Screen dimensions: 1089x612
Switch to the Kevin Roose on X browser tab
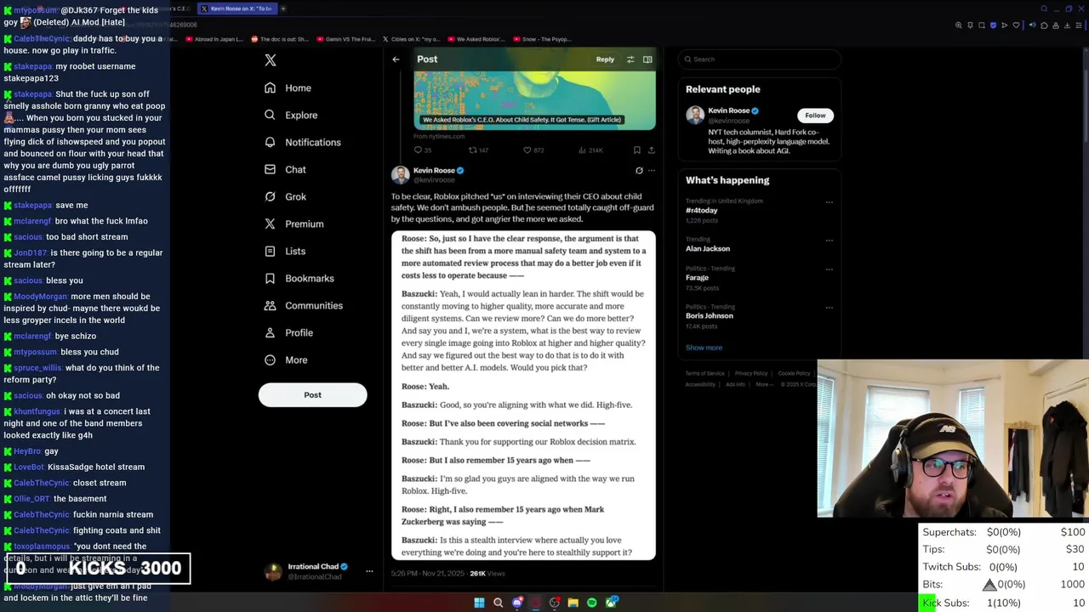[237, 8]
